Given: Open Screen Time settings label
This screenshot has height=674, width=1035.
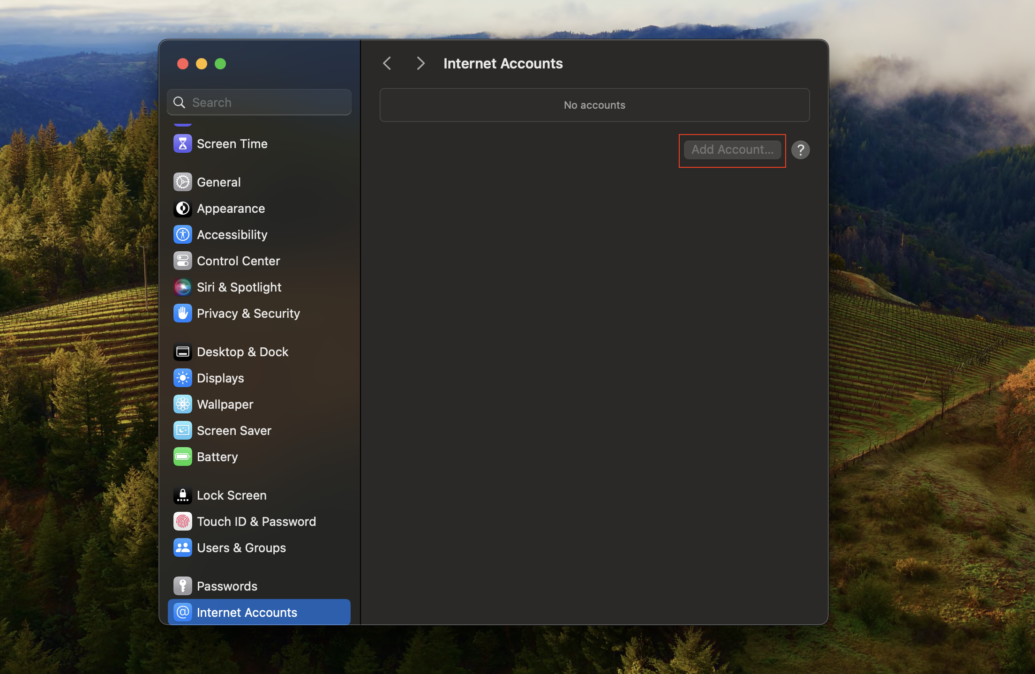Looking at the screenshot, I should point(232,144).
